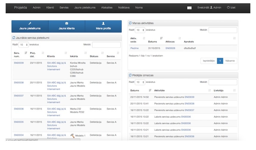Viewport: 256px width, 150px height.
Task: Refresh the Manas aktivitātes panel
Action: pos(130,23)
